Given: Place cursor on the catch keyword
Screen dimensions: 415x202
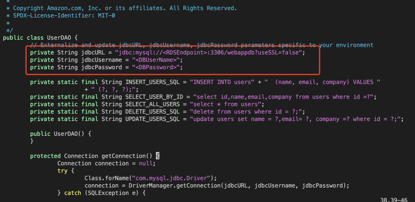Looking at the screenshot, I should (72, 193).
